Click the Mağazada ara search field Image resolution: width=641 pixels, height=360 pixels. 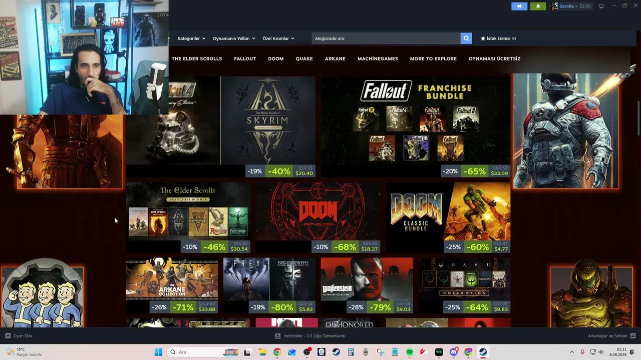(386, 38)
